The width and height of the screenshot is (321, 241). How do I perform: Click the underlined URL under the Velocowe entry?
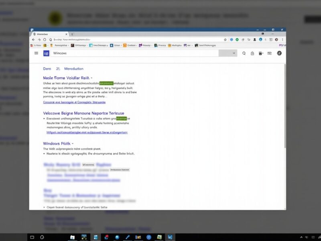[87, 133]
